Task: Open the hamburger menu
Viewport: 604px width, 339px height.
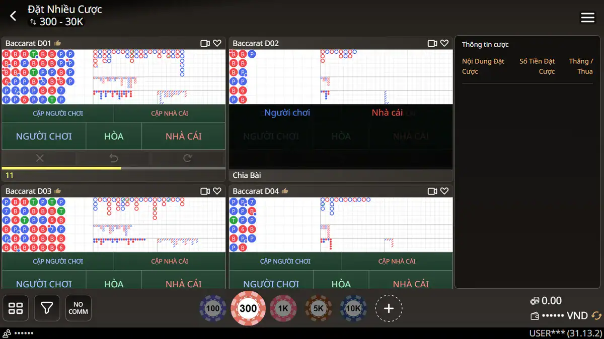Action: coord(588,17)
